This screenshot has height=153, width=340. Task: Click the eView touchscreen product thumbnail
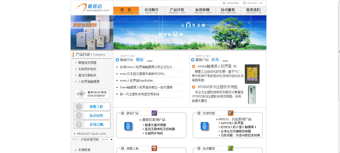click(252, 74)
